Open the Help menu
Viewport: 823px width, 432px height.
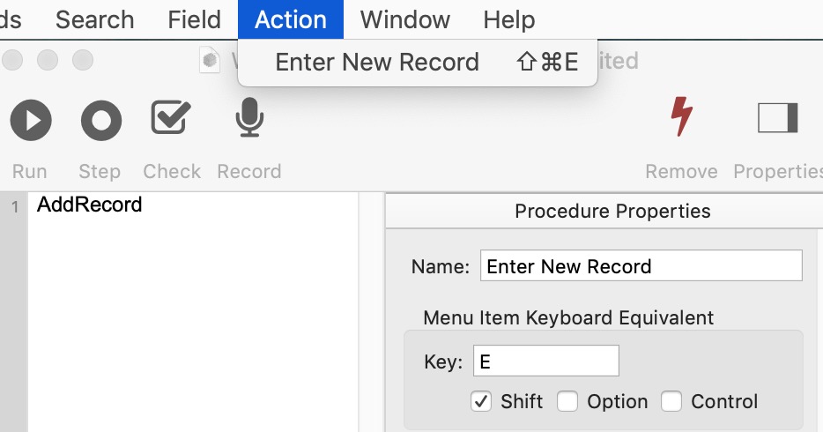tap(509, 19)
